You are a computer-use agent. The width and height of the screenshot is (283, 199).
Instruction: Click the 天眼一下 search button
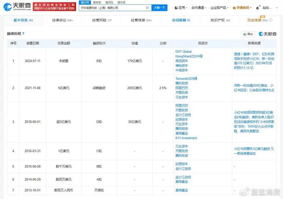click(x=159, y=8)
